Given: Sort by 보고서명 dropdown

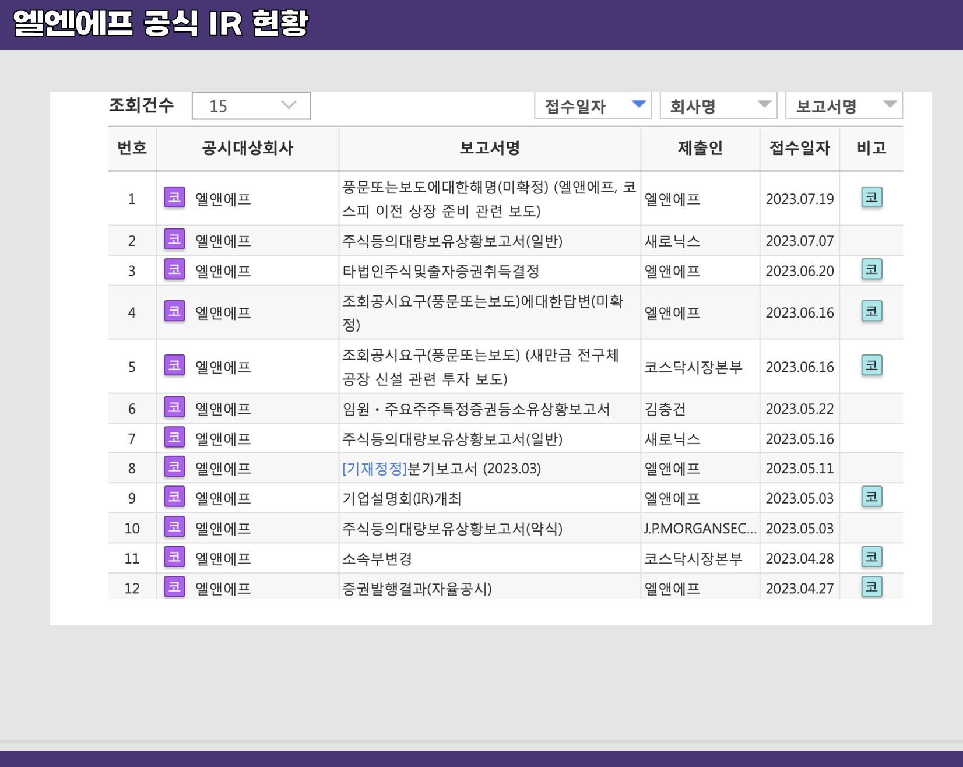Looking at the screenshot, I should (x=844, y=105).
